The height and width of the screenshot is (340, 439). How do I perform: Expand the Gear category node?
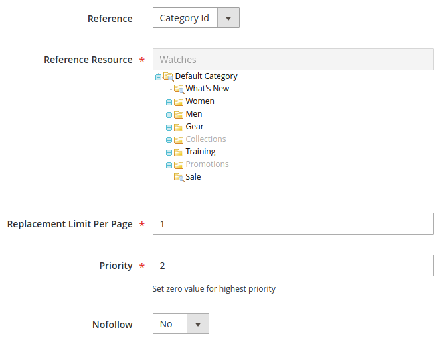(x=169, y=127)
